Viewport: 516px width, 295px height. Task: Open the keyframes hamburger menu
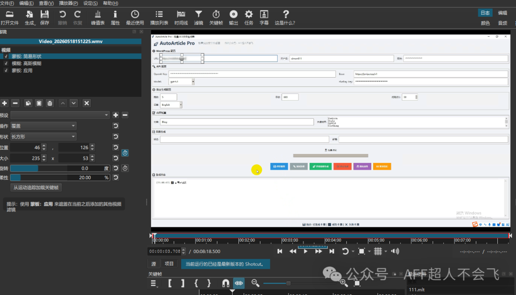[x=154, y=284]
